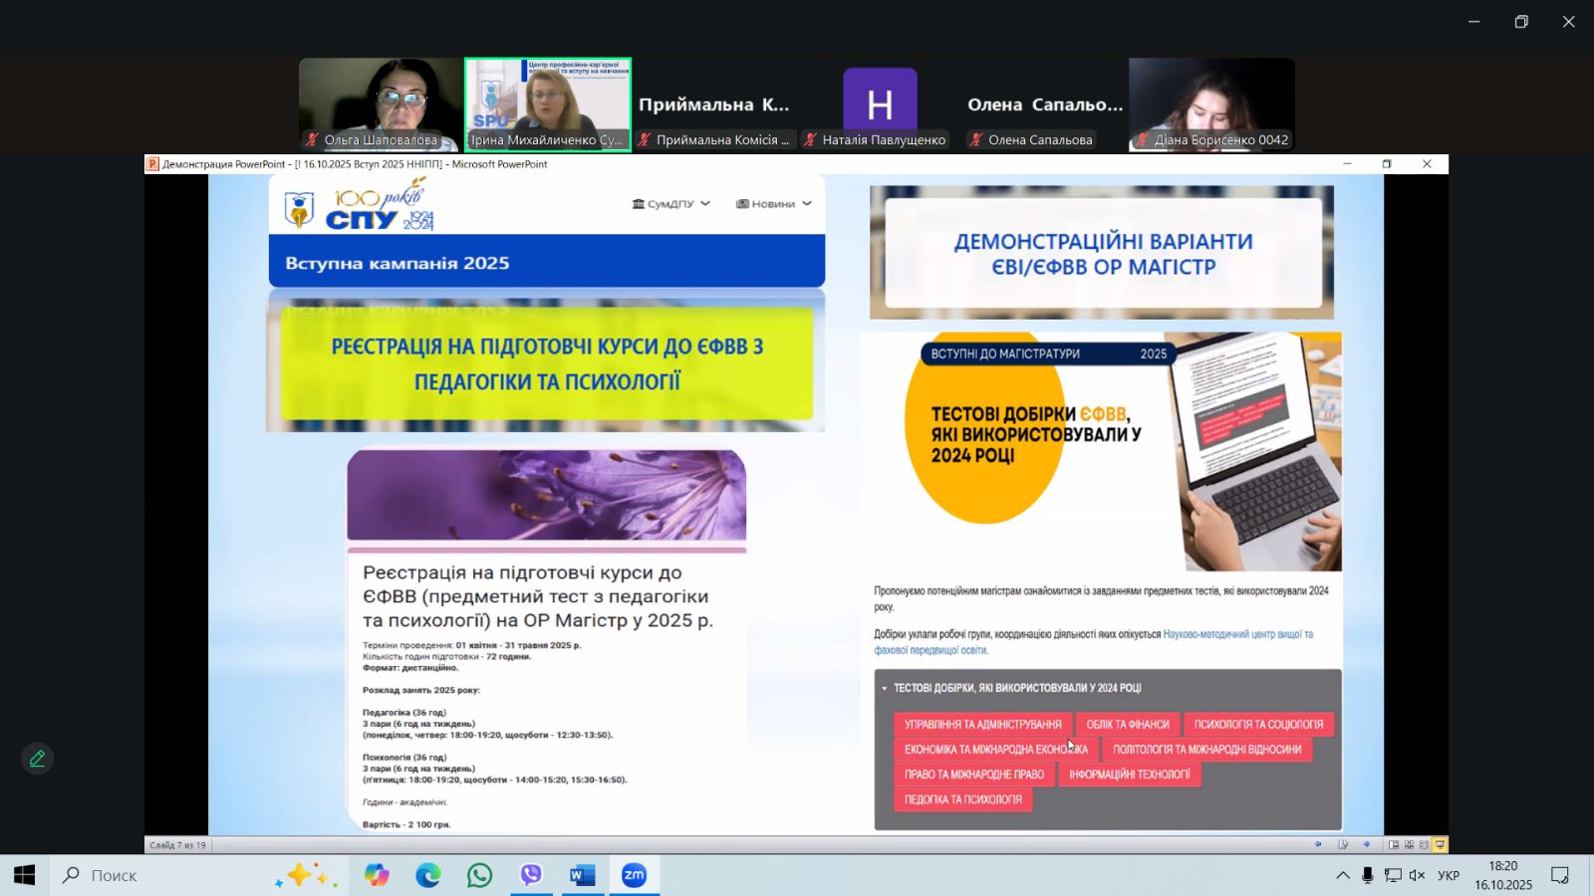Show hidden system tray icons

point(1343,875)
